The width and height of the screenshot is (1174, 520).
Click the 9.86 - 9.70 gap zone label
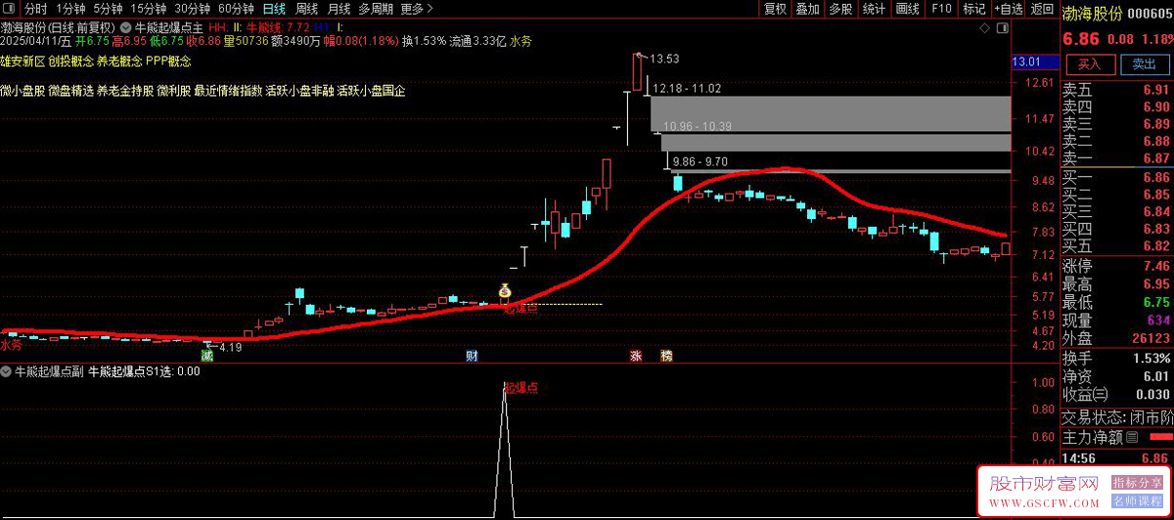pos(700,161)
